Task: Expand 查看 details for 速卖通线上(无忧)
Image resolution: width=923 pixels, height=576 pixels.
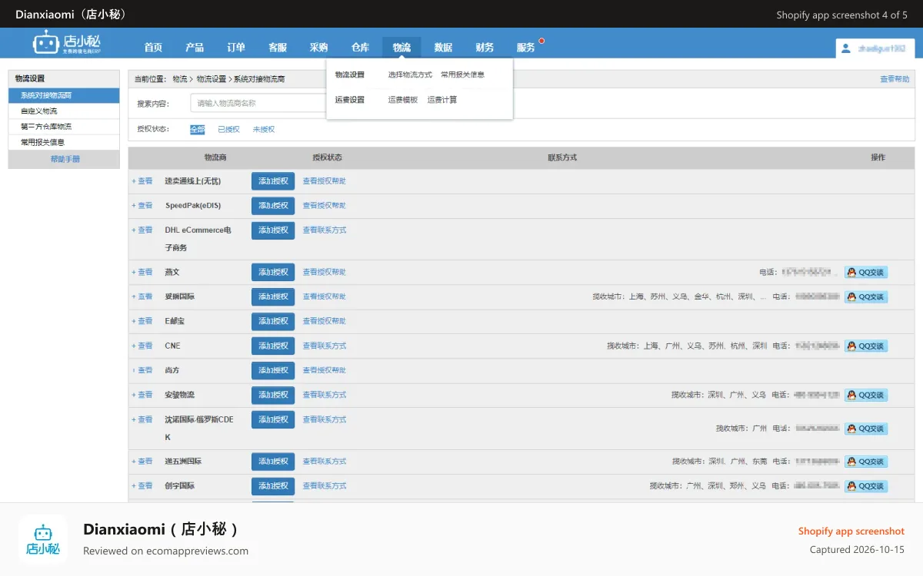Action: 142,181
